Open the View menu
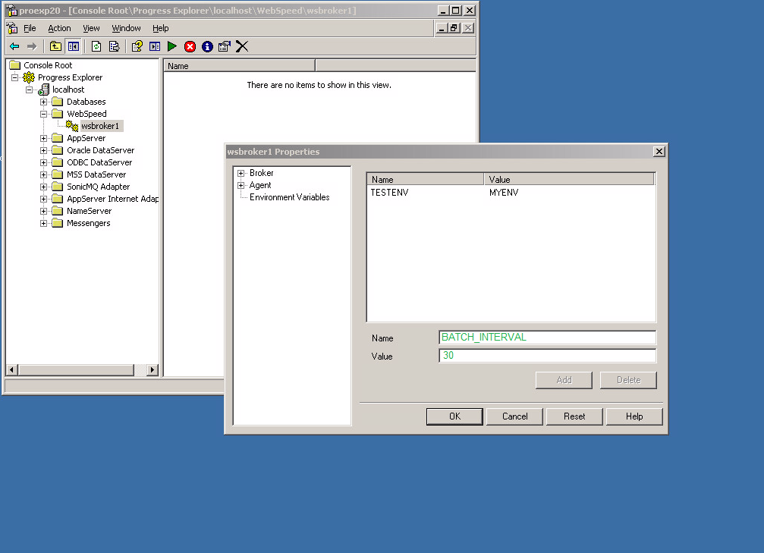 tap(91, 28)
